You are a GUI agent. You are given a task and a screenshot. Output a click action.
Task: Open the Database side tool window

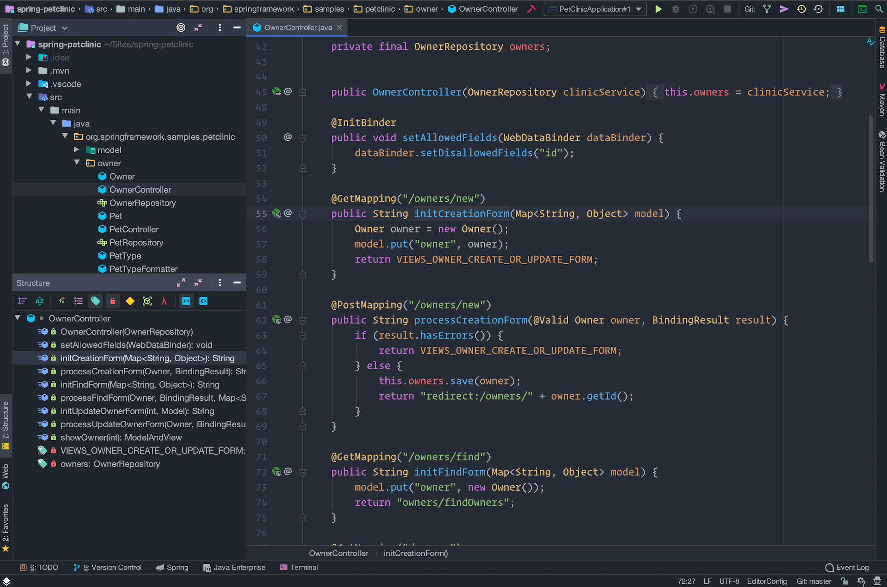coord(882,47)
